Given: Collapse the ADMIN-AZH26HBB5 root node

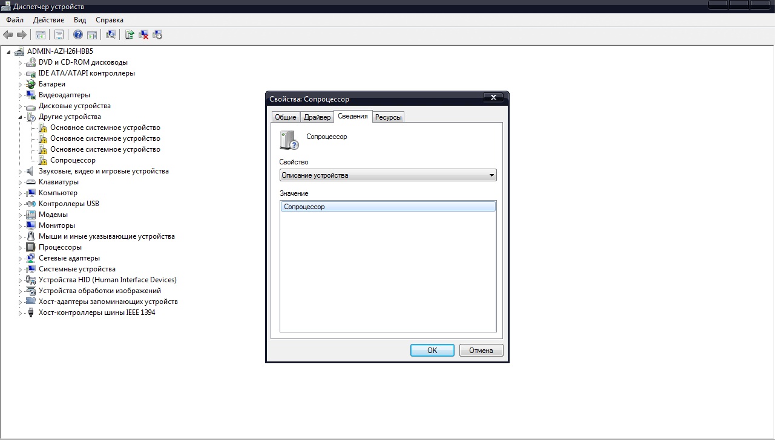Looking at the screenshot, I should point(9,52).
